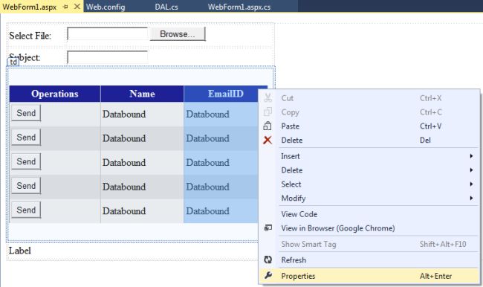This screenshot has width=483, height=287.
Task: Select View in Browser (Google Chrome)
Action: [x=369, y=228]
